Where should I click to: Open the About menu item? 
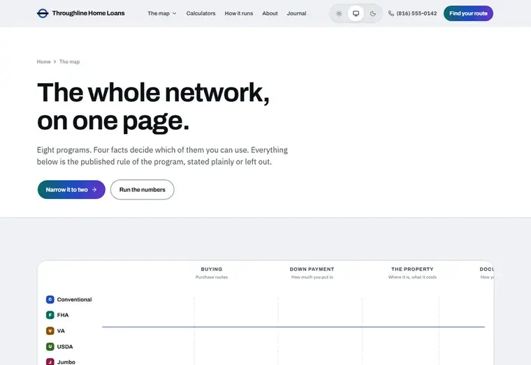point(270,13)
